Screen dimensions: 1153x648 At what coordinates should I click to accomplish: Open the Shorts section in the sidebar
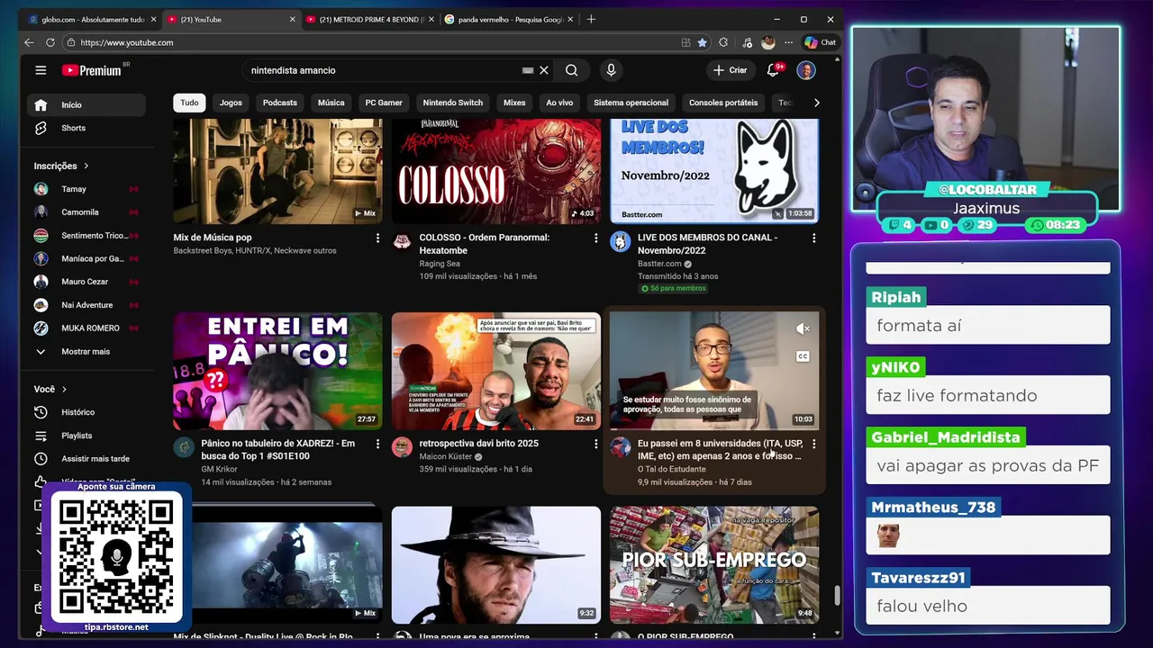[86, 128]
